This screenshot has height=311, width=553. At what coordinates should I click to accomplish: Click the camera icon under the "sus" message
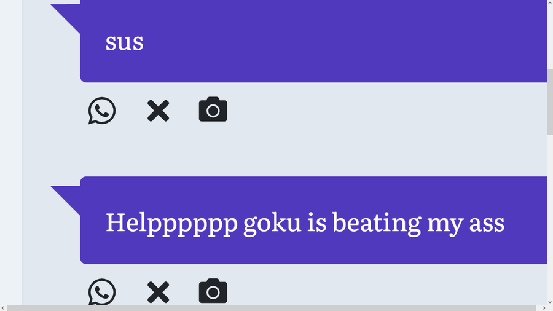213,110
